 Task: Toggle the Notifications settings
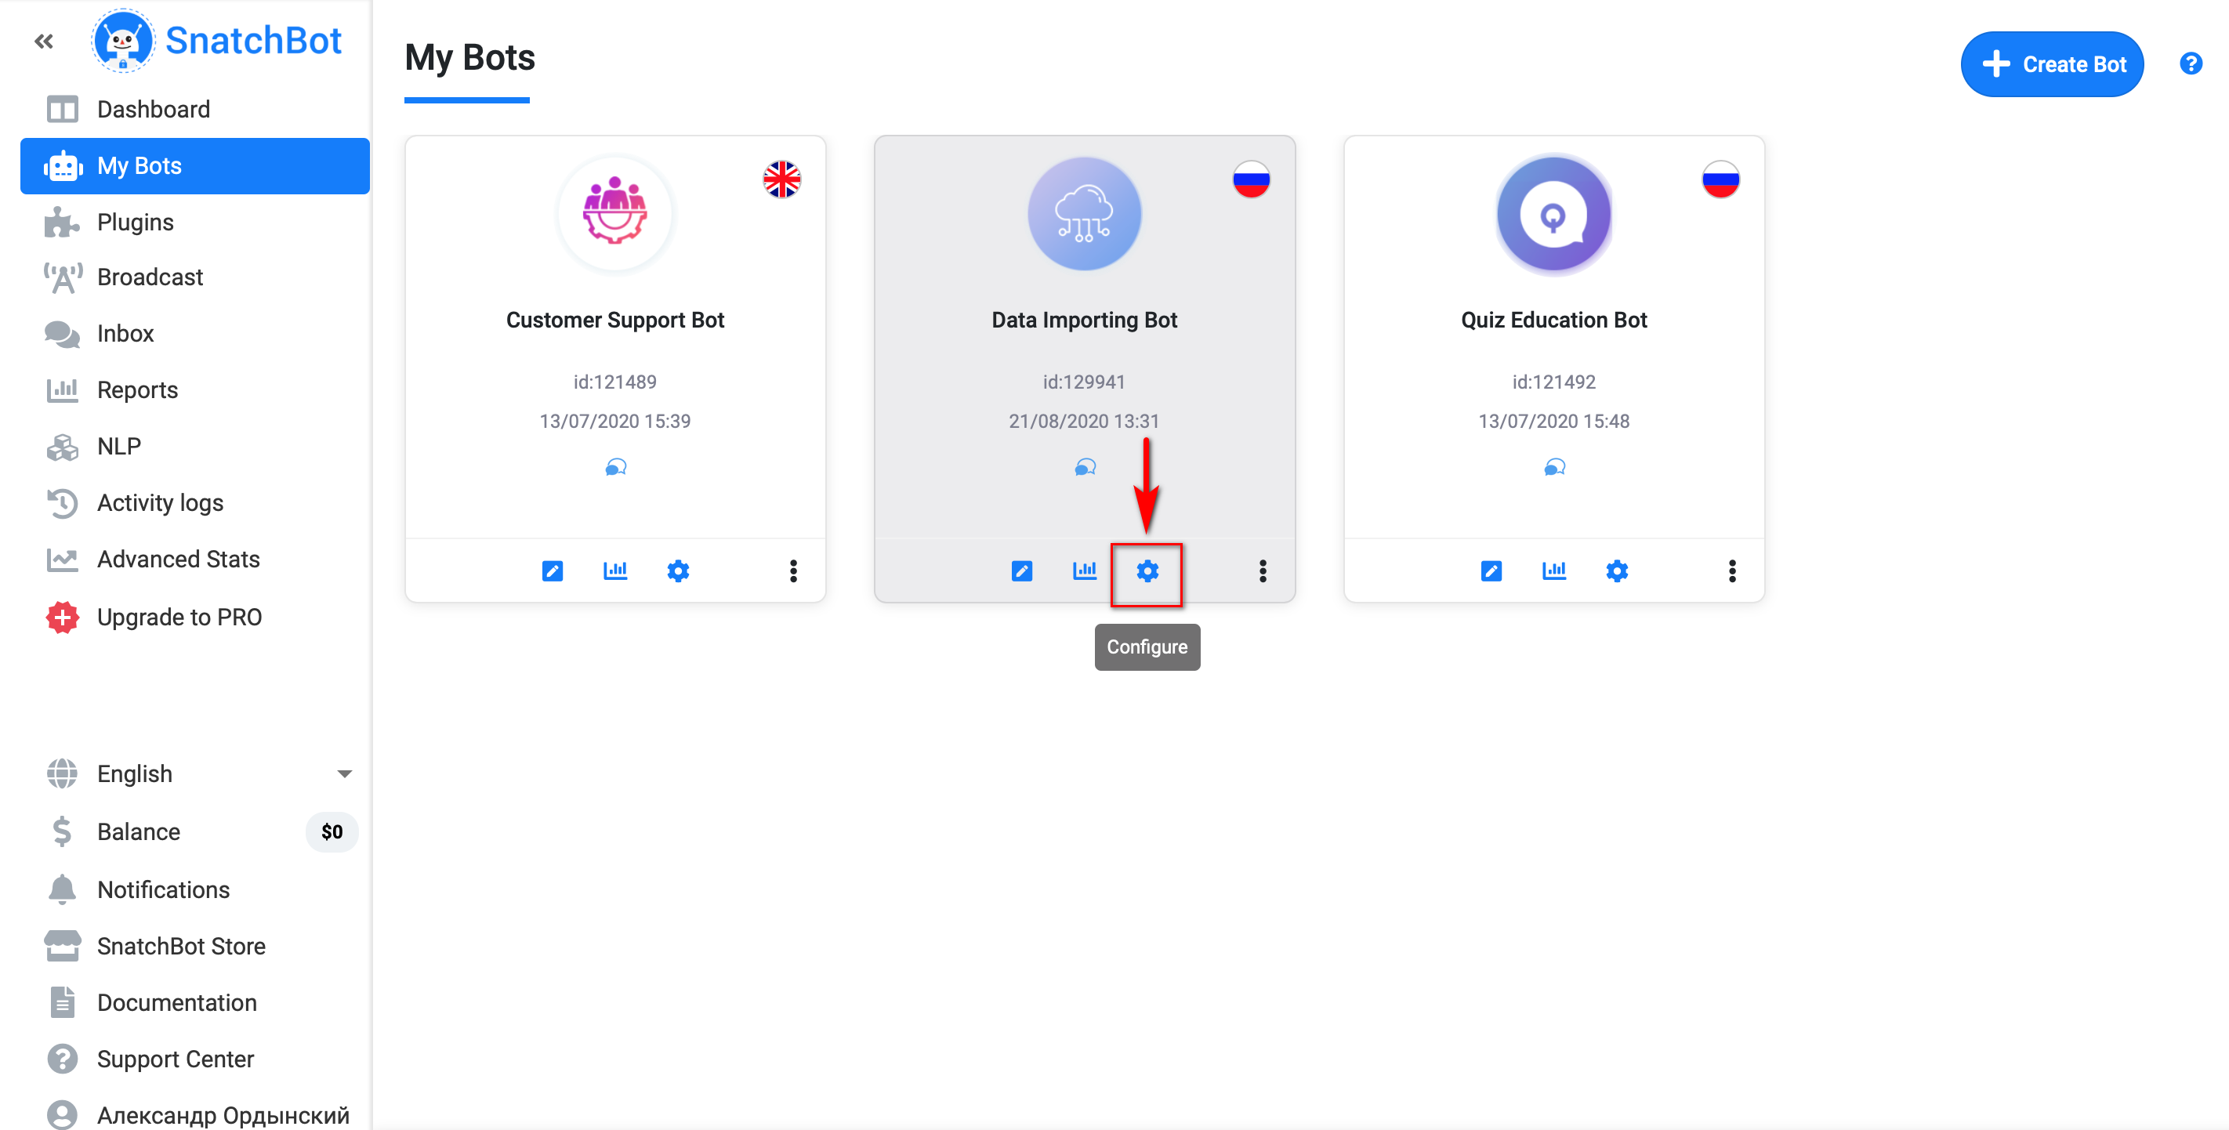tap(163, 889)
